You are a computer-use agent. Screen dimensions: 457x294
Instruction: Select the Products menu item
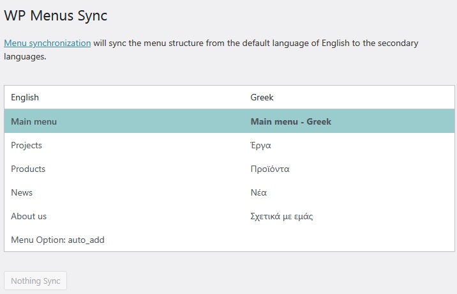pyautogui.click(x=28, y=169)
